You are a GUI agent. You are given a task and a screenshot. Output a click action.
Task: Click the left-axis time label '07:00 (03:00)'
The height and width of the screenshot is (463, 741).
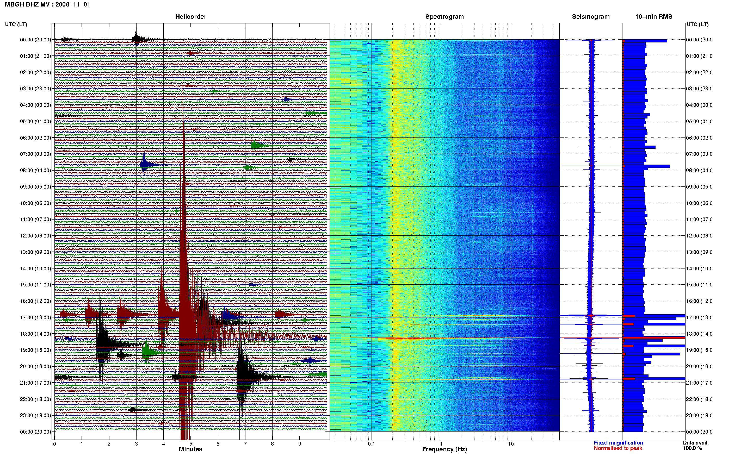point(35,154)
